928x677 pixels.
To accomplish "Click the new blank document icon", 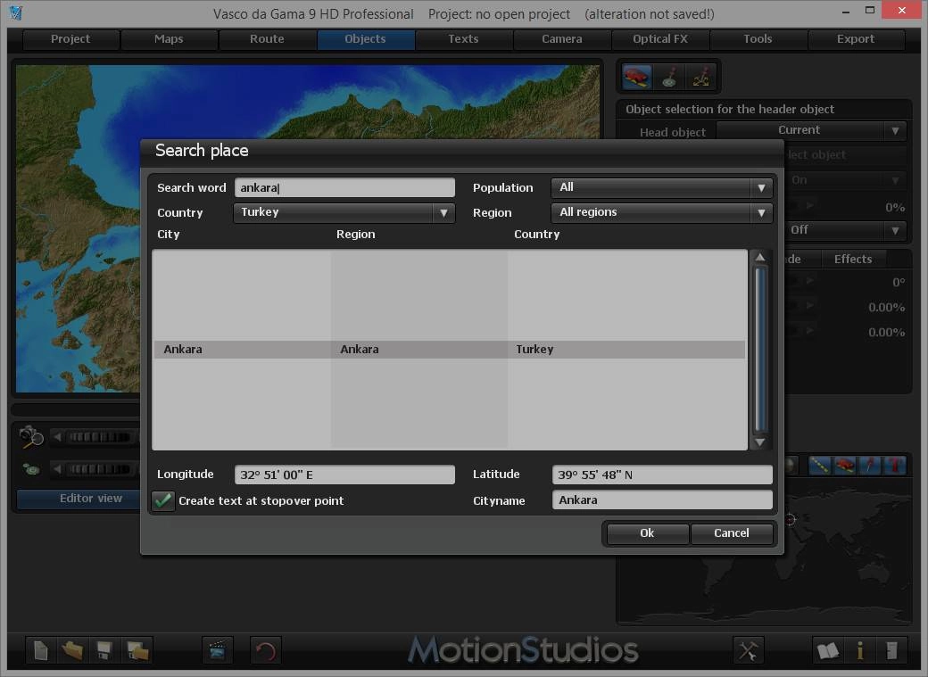I will pyautogui.click(x=40, y=650).
